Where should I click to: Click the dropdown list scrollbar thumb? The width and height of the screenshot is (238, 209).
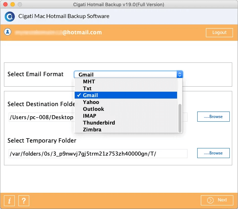[x=180, y=118]
